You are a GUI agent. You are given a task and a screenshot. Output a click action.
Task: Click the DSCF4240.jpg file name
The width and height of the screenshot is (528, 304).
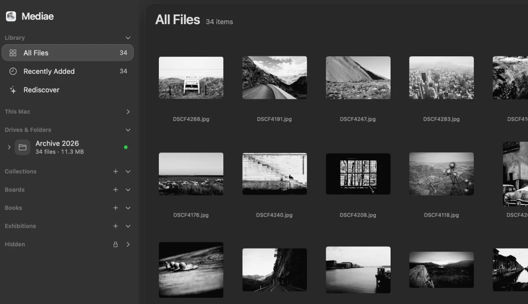click(274, 215)
